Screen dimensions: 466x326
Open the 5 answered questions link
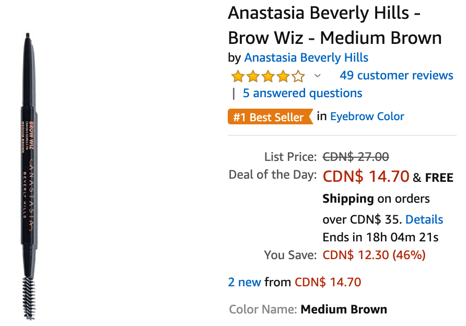click(x=302, y=94)
